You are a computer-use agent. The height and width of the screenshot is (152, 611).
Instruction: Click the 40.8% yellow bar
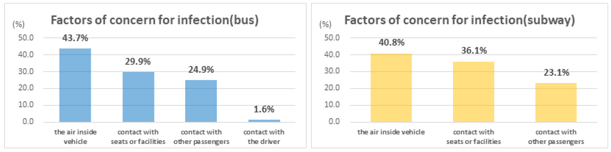click(x=391, y=88)
